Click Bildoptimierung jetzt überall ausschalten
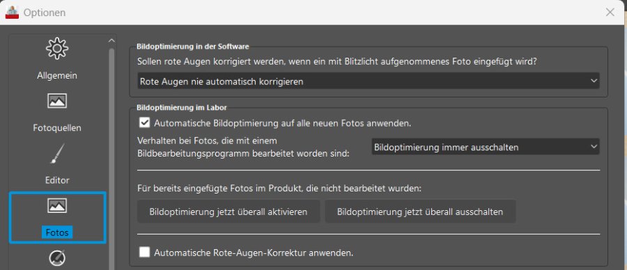This screenshot has width=627, height=270. (x=420, y=212)
